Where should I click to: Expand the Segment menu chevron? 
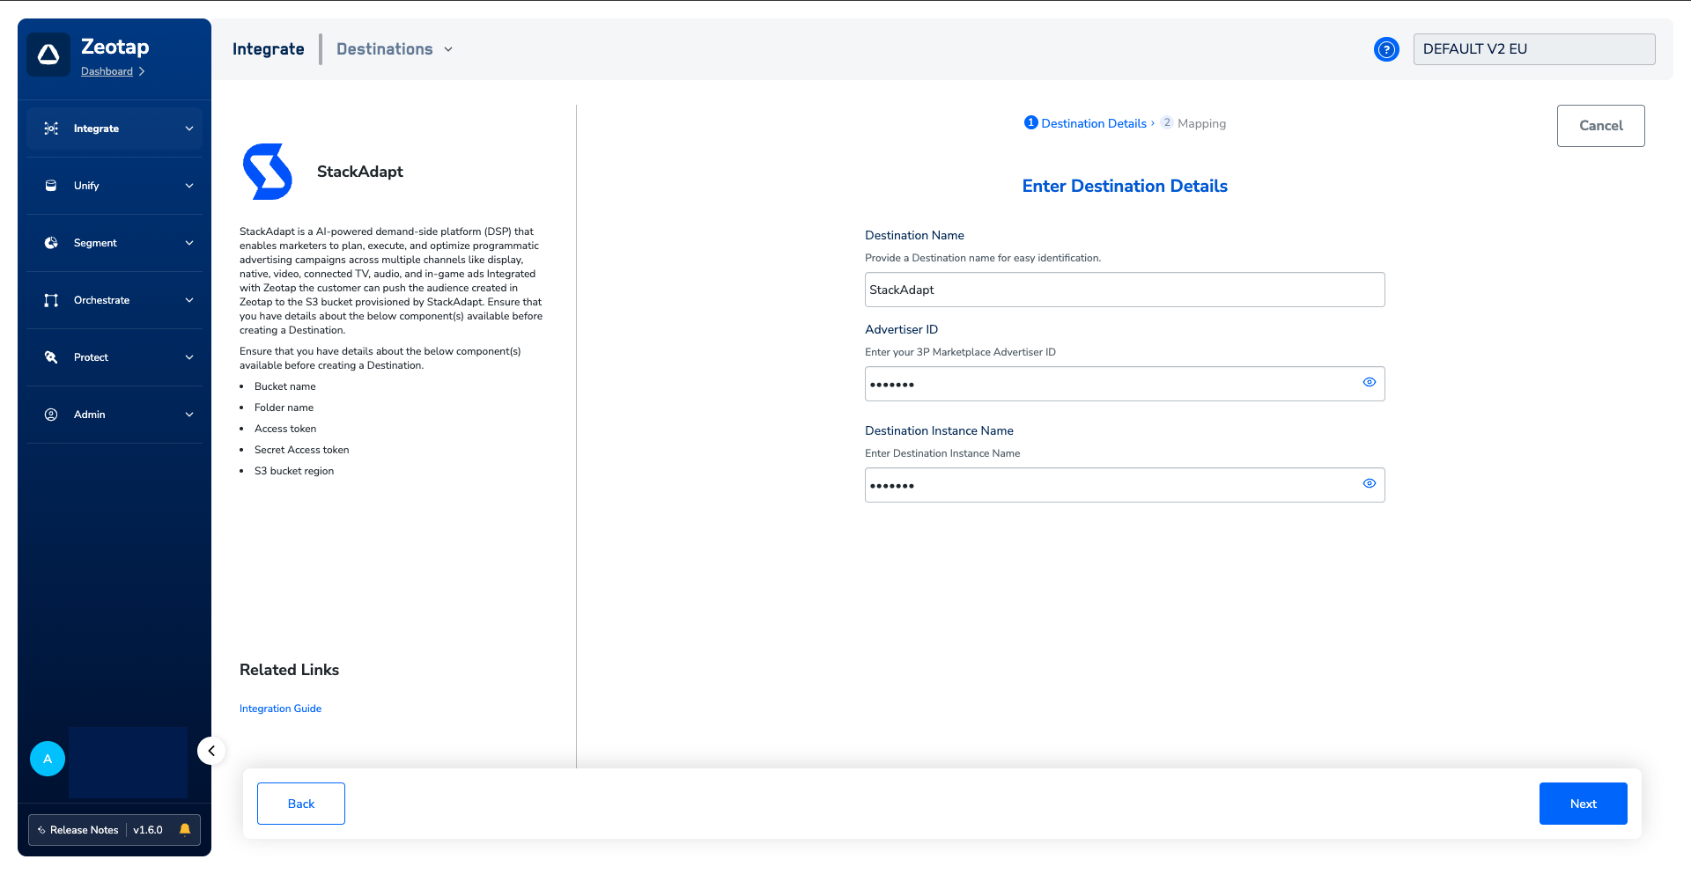(x=189, y=243)
